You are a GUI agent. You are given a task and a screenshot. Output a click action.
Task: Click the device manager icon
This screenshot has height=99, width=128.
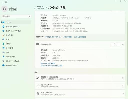[38, 93]
